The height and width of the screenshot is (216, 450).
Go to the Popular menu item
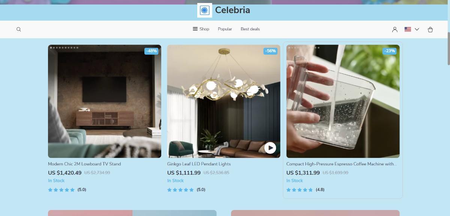click(x=225, y=29)
